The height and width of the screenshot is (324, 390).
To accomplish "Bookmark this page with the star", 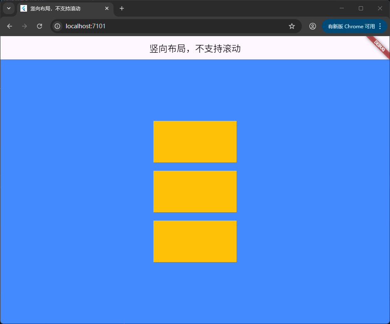I will pos(292,26).
